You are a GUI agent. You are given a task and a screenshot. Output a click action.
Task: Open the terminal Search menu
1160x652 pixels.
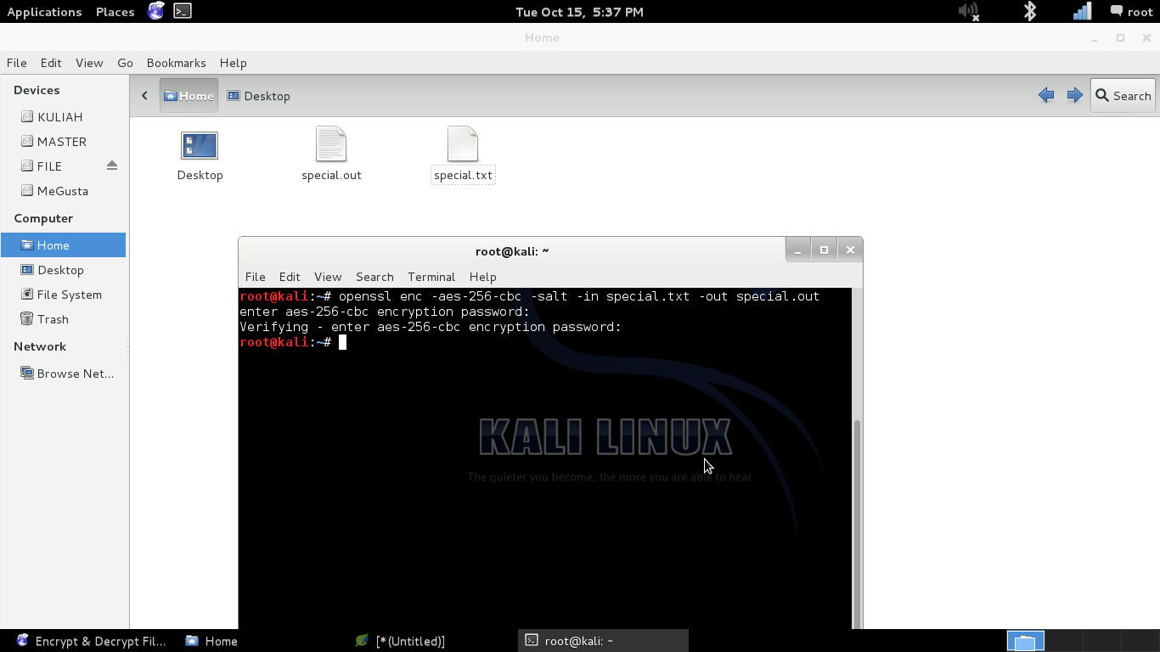coord(374,277)
